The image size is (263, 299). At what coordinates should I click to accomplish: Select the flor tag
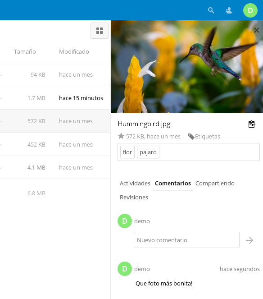pos(127,152)
